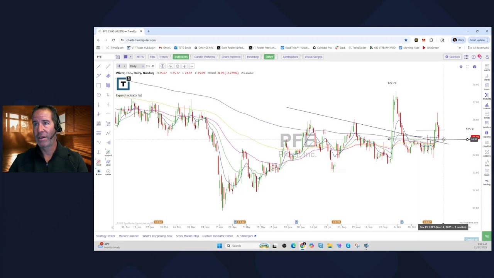Open the Daily timeframe dropdown
Image resolution: width=494 pixels, height=278 pixels.
(x=137, y=66)
